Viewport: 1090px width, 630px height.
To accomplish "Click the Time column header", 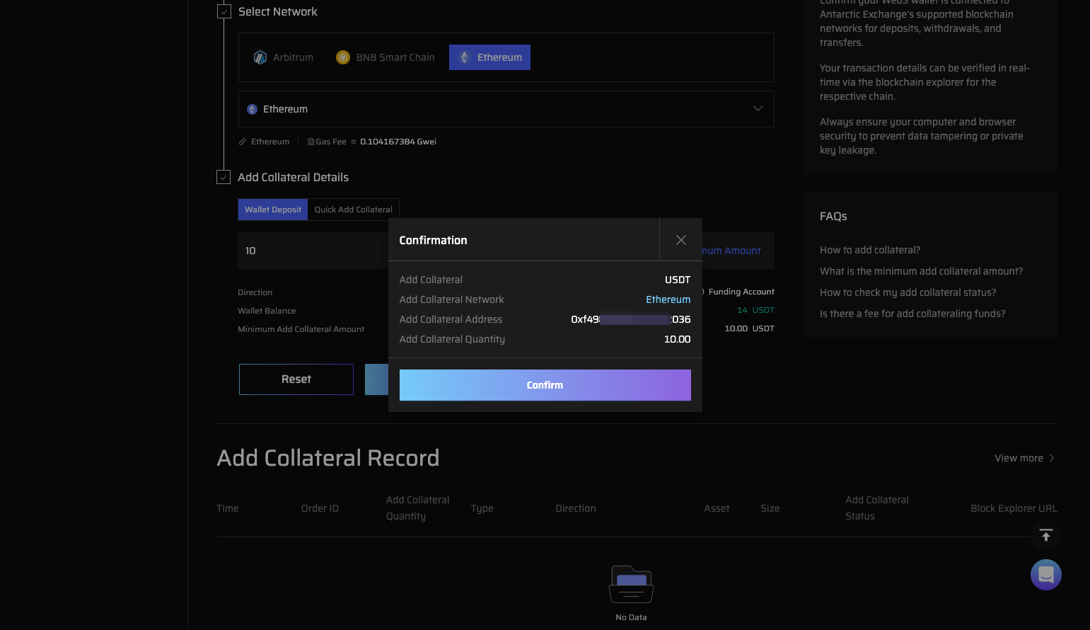I will point(228,508).
